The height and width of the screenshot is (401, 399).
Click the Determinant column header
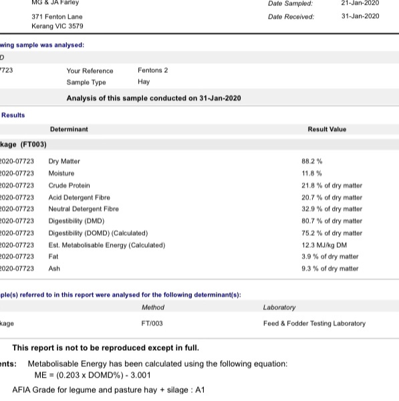click(69, 129)
